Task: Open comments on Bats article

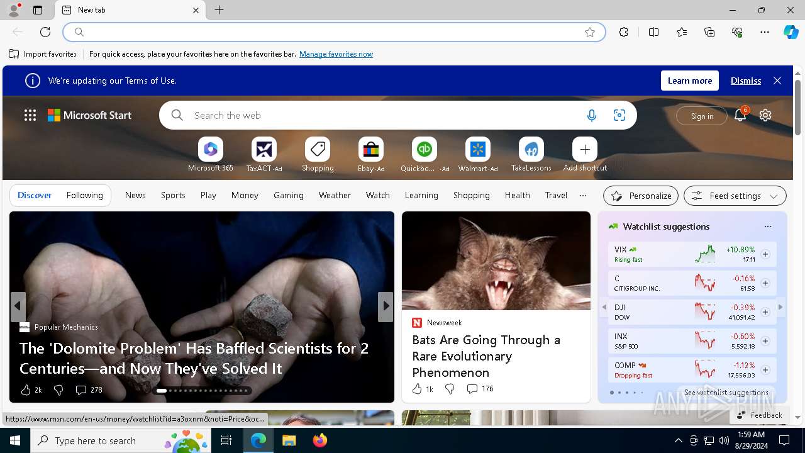Action: coord(480,389)
